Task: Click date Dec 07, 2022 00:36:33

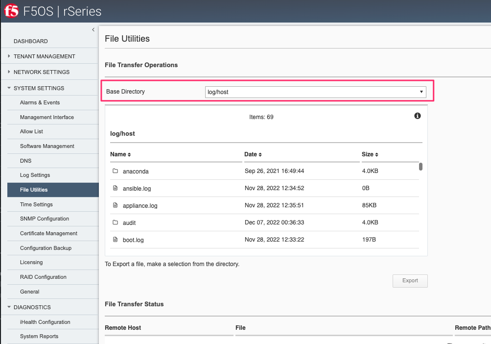Action: [274, 222]
